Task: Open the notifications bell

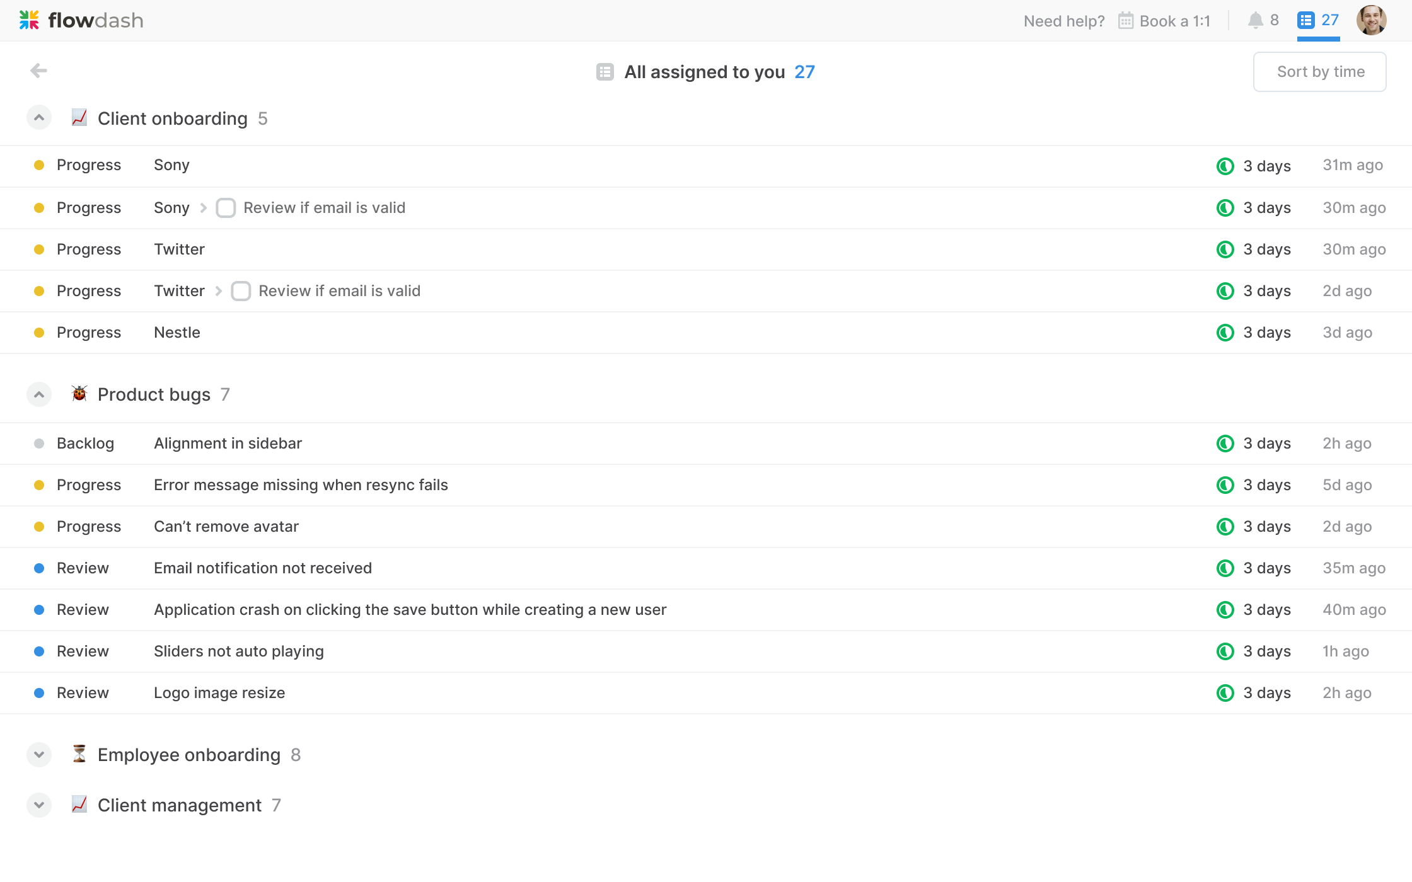Action: [x=1255, y=21]
